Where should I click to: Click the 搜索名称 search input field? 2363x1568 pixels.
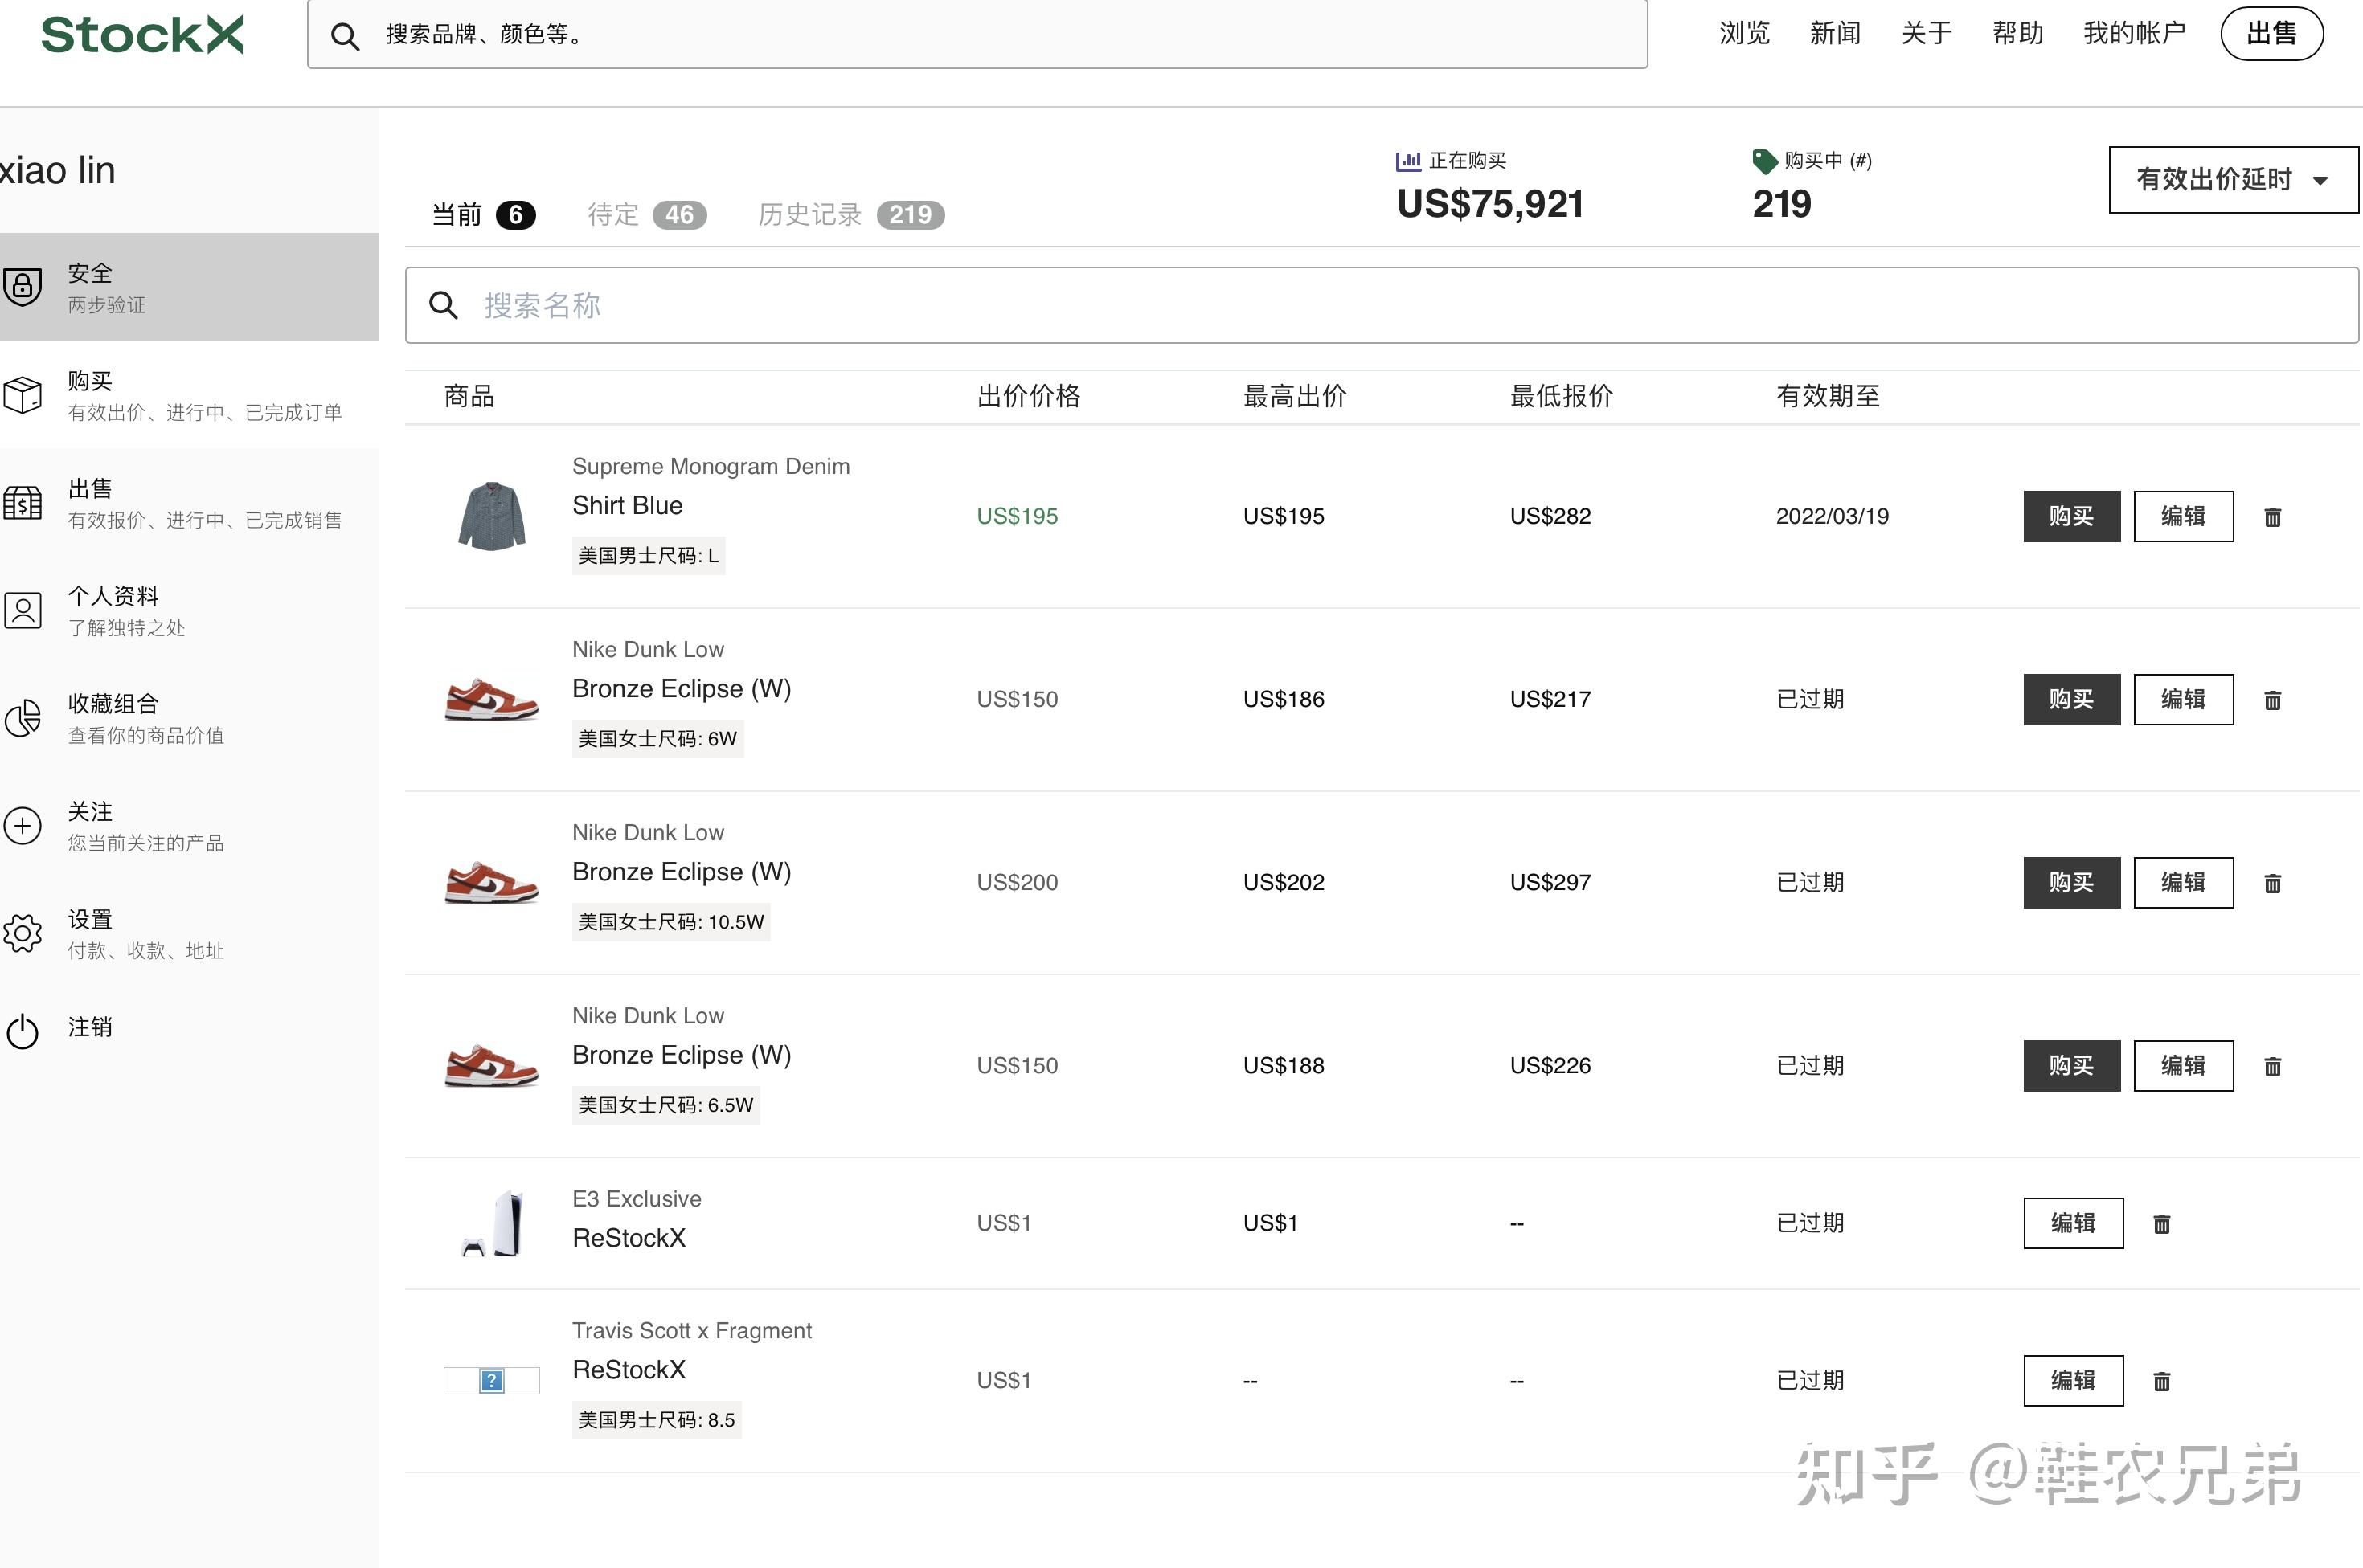[x=1001, y=305]
